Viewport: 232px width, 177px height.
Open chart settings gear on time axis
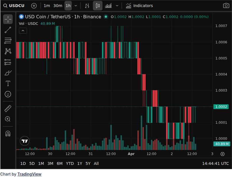click(x=223, y=154)
